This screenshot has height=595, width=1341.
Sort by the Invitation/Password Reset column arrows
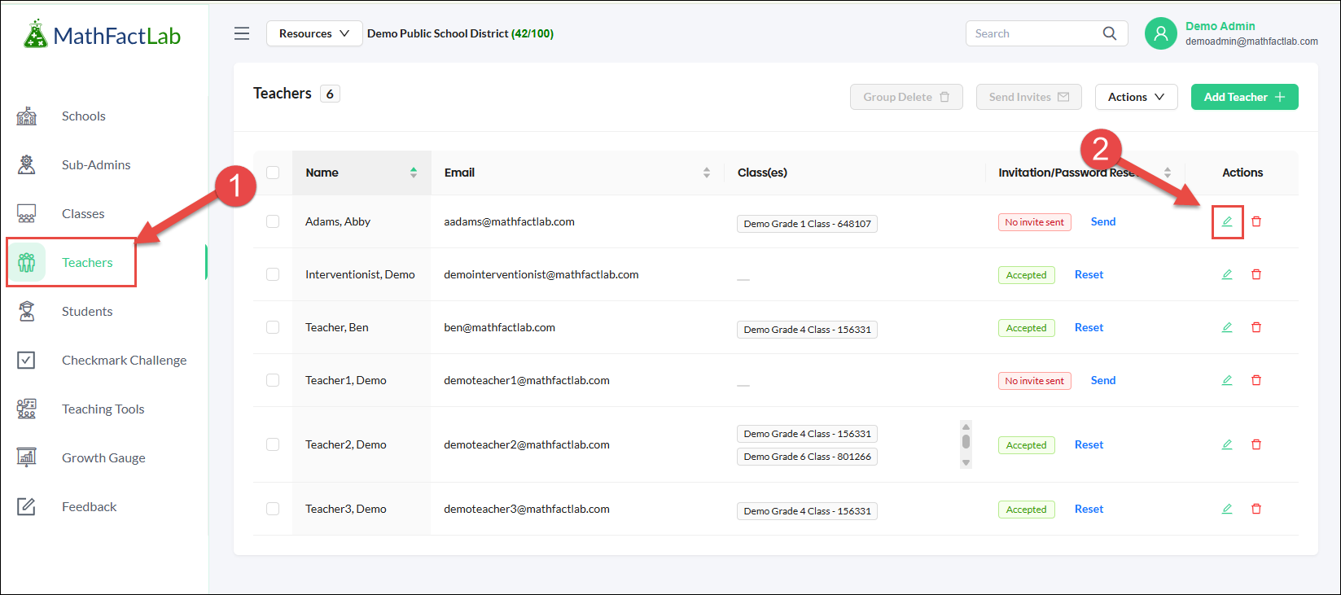pos(1168,173)
